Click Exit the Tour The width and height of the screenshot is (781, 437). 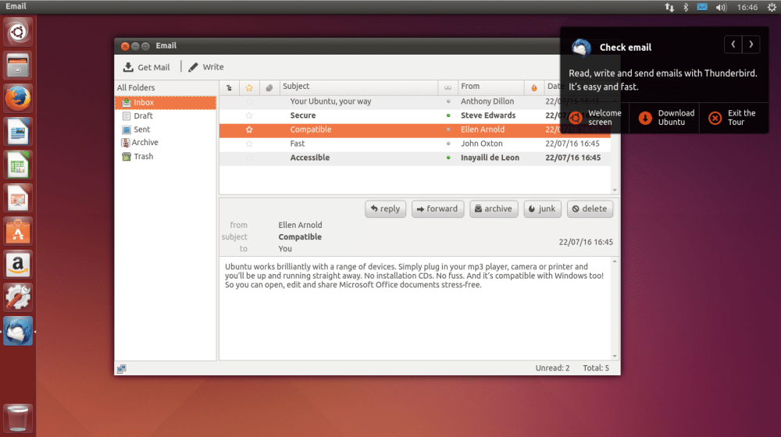[734, 118]
